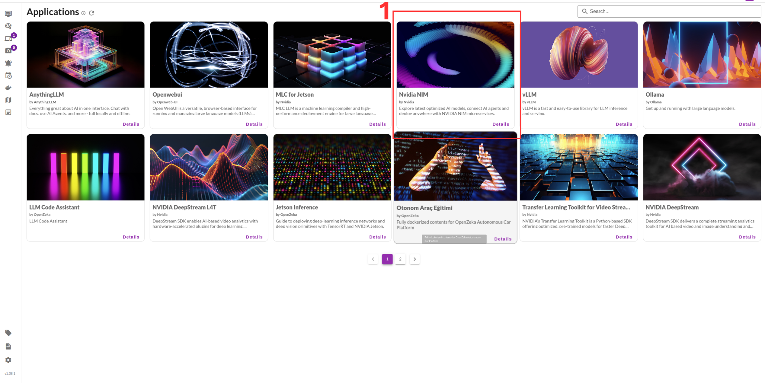Screen dimensions: 765x383
Task: Open Details for LLM Code Assistant
Action: pos(131,237)
